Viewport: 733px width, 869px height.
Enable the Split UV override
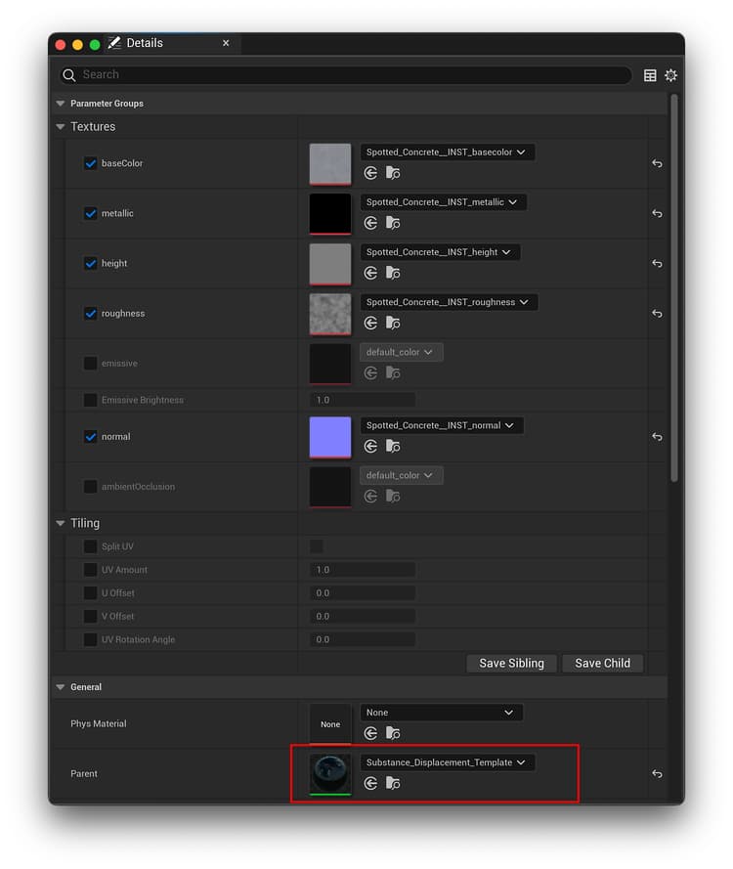(x=90, y=546)
